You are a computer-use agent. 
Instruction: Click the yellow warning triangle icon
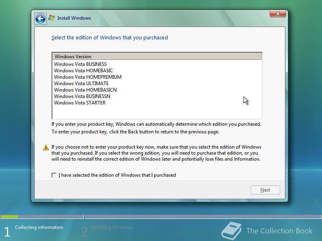tap(46, 147)
